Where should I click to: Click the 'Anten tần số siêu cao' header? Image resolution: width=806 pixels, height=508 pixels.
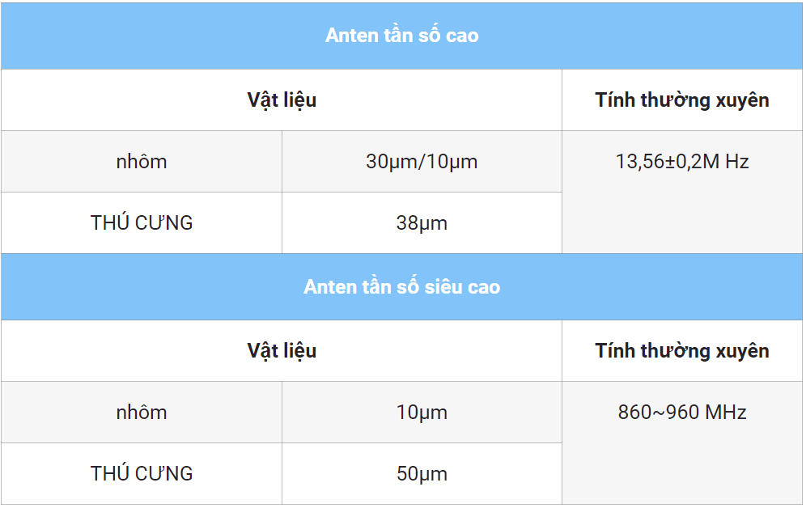402,287
